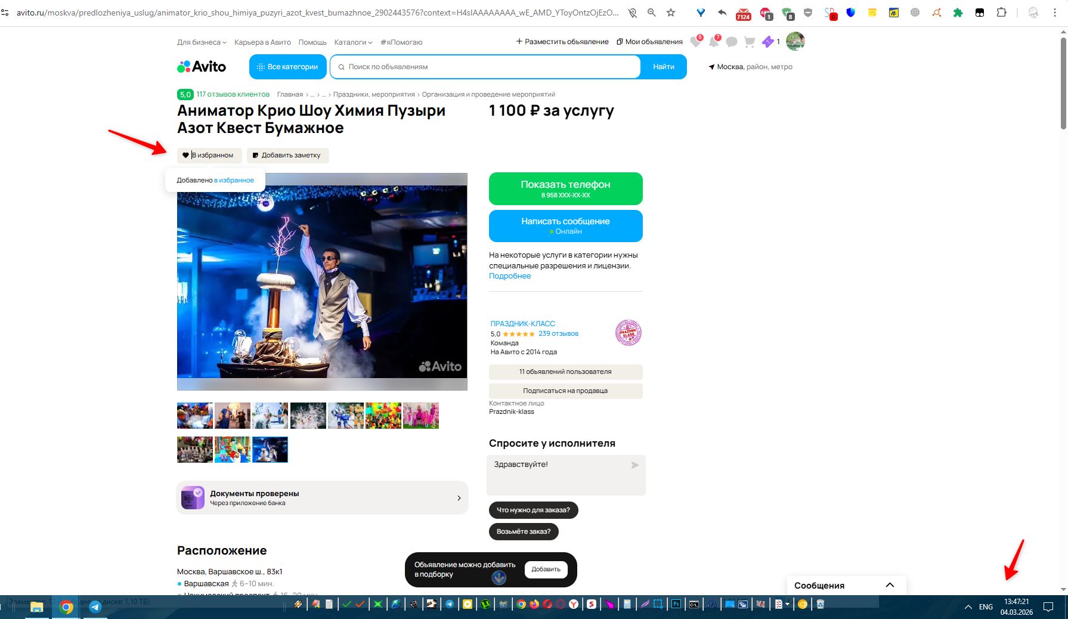Click Добавить заметку button
The height and width of the screenshot is (619, 1068).
288,155
